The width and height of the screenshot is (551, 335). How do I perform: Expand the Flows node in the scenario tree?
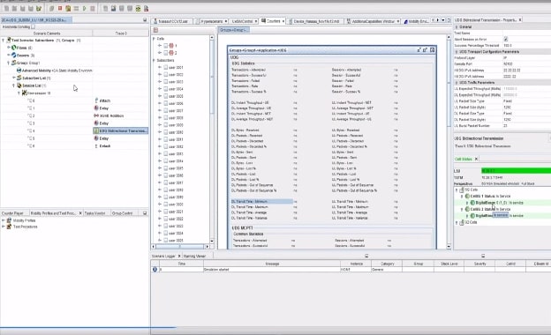(9, 48)
